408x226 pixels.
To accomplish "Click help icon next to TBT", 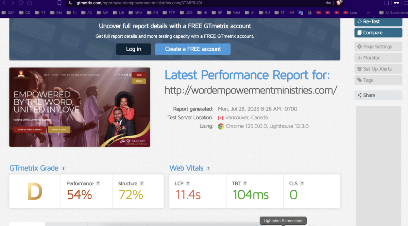I will pyautogui.click(x=245, y=183).
